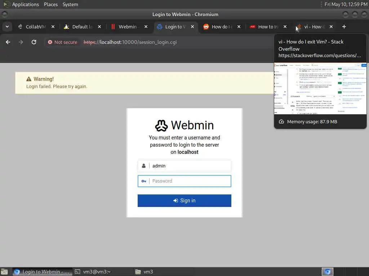Switch to the How to In tab
Image resolution: width=369 pixels, height=276 pixels.
[268, 27]
